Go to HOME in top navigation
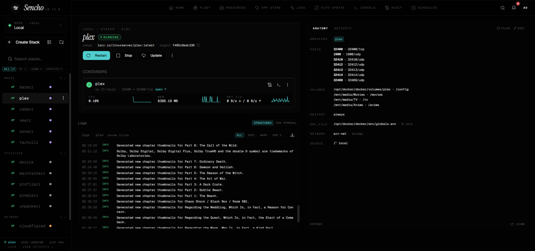The width and height of the screenshot is (535, 251). (177, 8)
